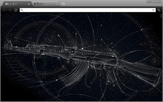Click the search magnifier in the address bar

(x=22, y=10)
